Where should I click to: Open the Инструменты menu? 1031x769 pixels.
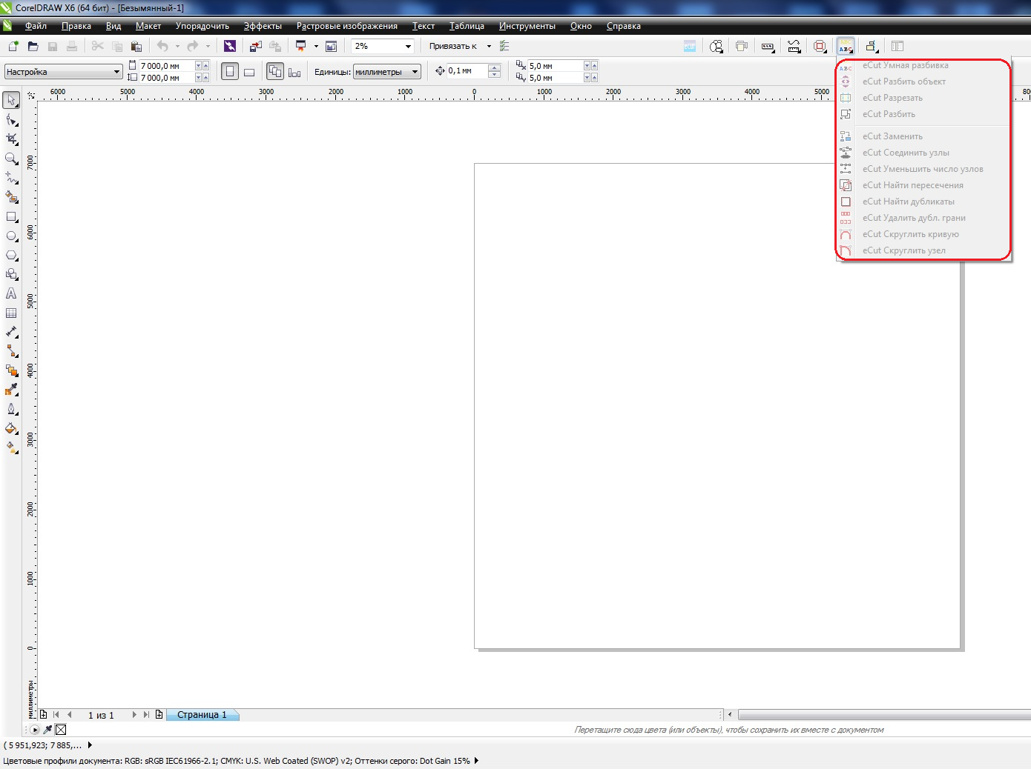click(527, 26)
